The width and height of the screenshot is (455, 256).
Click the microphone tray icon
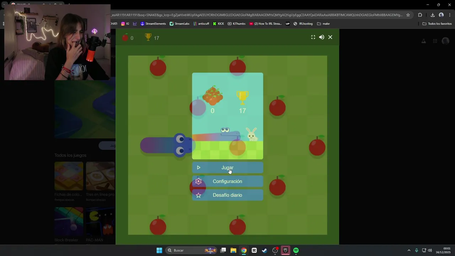[x=417, y=250]
